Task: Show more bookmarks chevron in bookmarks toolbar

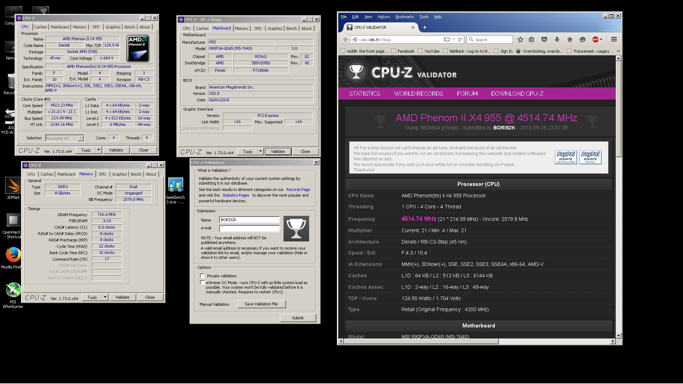Action: (618, 51)
